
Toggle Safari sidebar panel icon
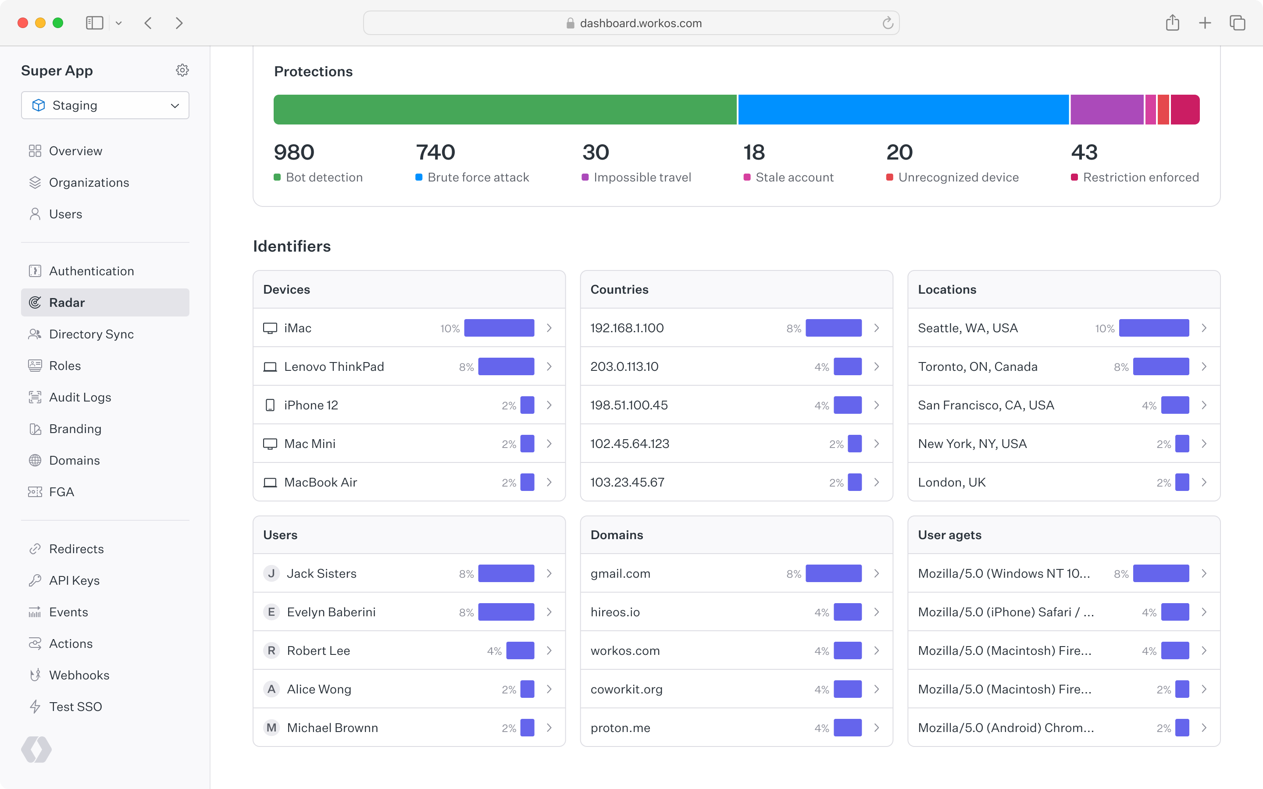(94, 23)
